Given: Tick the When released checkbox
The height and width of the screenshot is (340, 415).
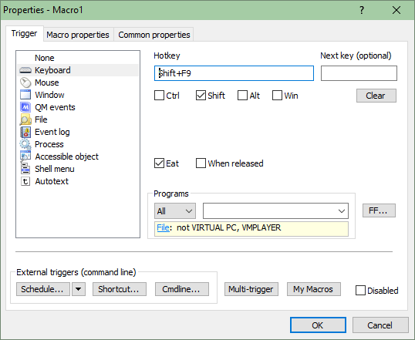Looking at the screenshot, I should [201, 163].
